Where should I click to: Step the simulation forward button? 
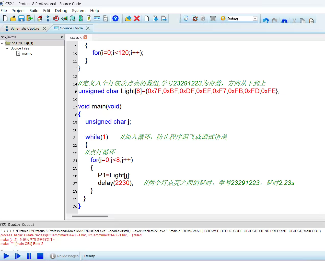pos(18,256)
